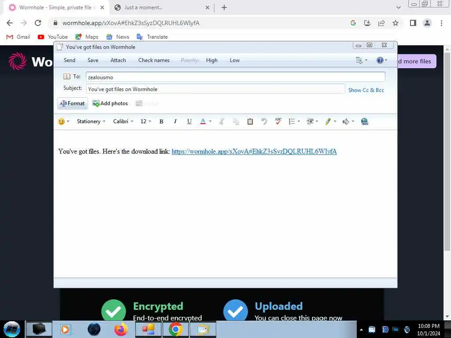Toggle bold formatting

[x=161, y=121]
